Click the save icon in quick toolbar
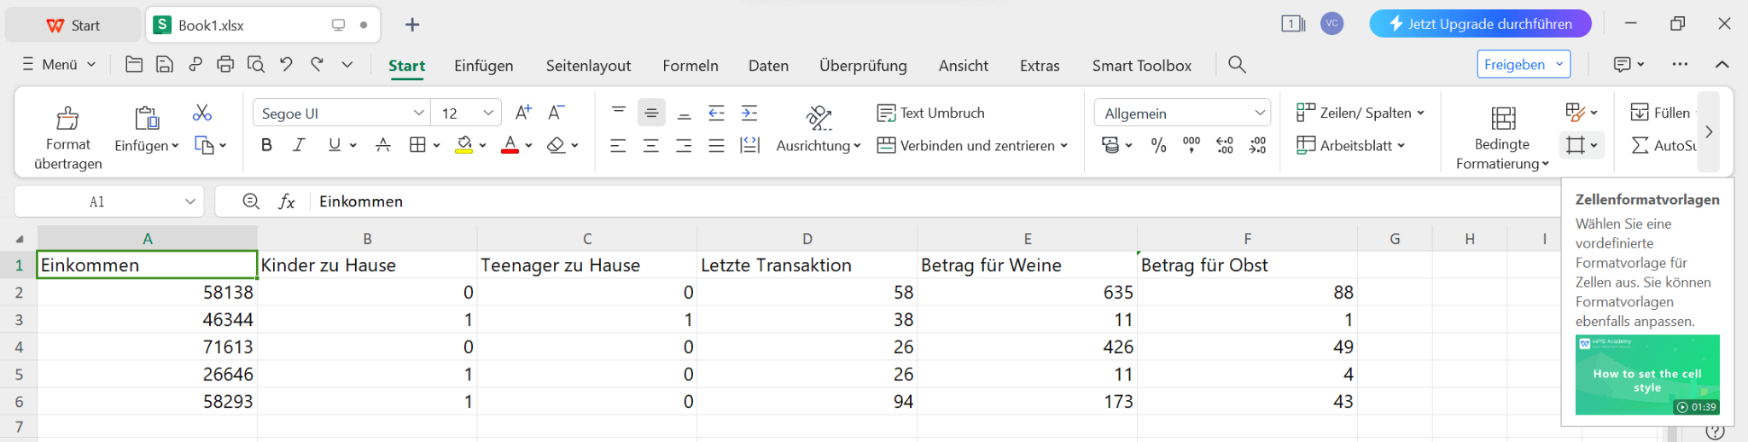This screenshot has height=442, width=1748. click(165, 64)
